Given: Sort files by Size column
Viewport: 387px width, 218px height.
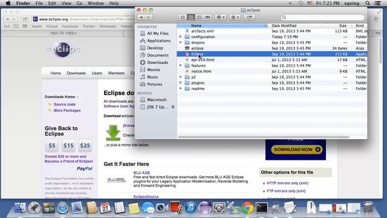Looking at the screenshot, I should (337, 25).
